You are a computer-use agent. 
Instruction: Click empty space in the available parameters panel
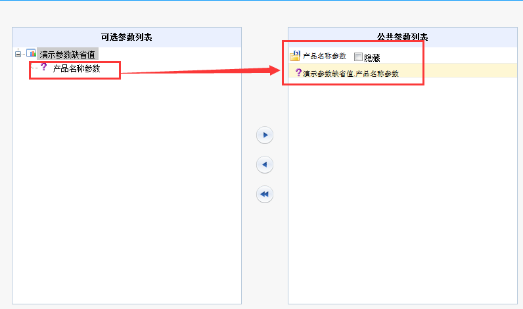(x=127, y=187)
